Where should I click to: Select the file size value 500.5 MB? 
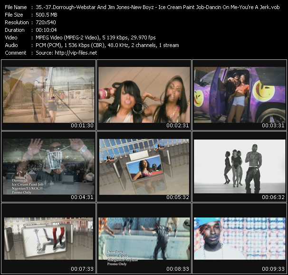(x=47, y=15)
